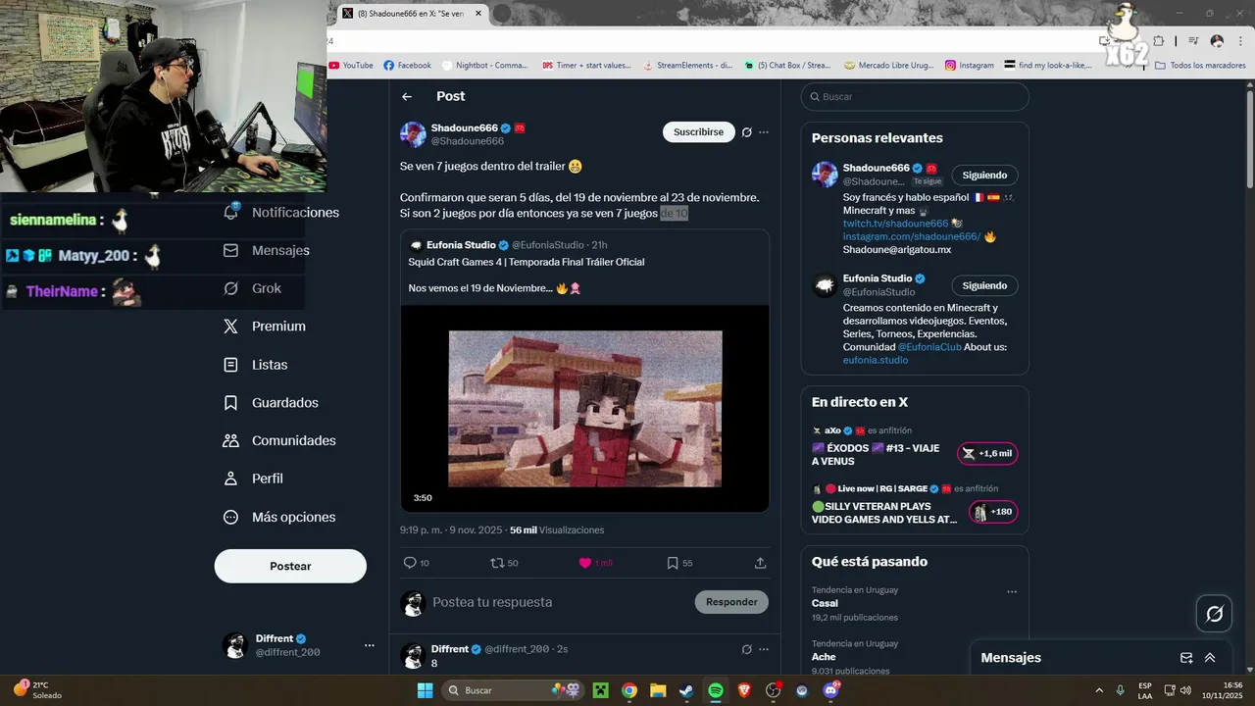This screenshot has width=1255, height=706.
Task: Join ÉXODOS space with +1,6 mil button
Action: pos(987,453)
